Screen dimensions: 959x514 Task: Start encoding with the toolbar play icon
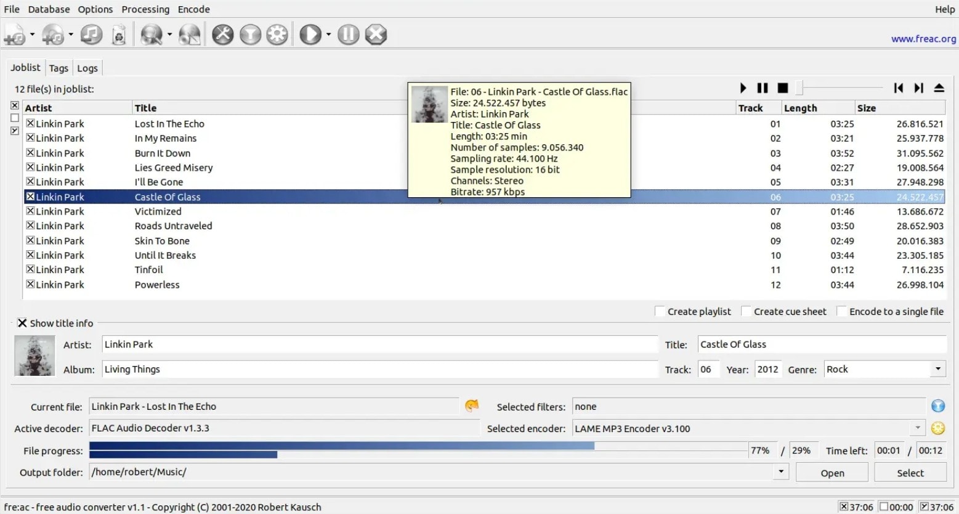[x=310, y=35]
